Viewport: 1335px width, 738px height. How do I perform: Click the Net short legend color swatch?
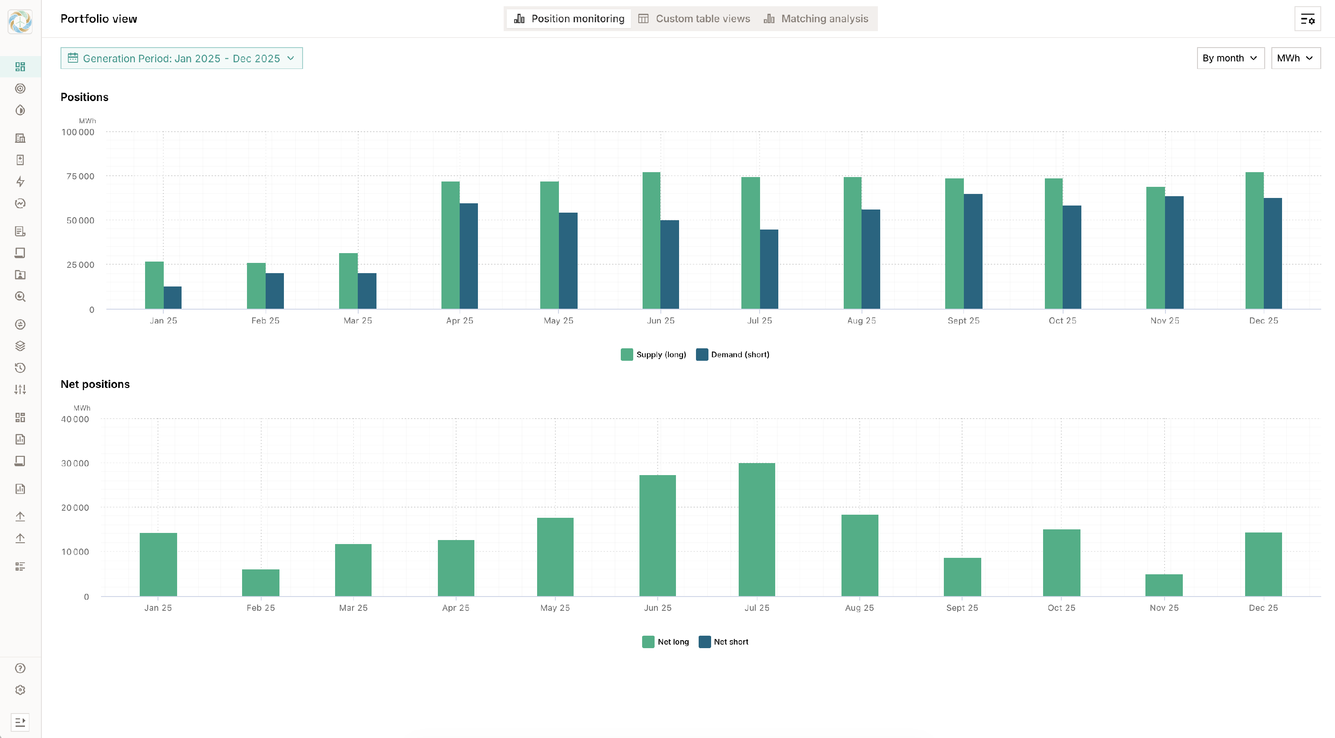coord(704,642)
